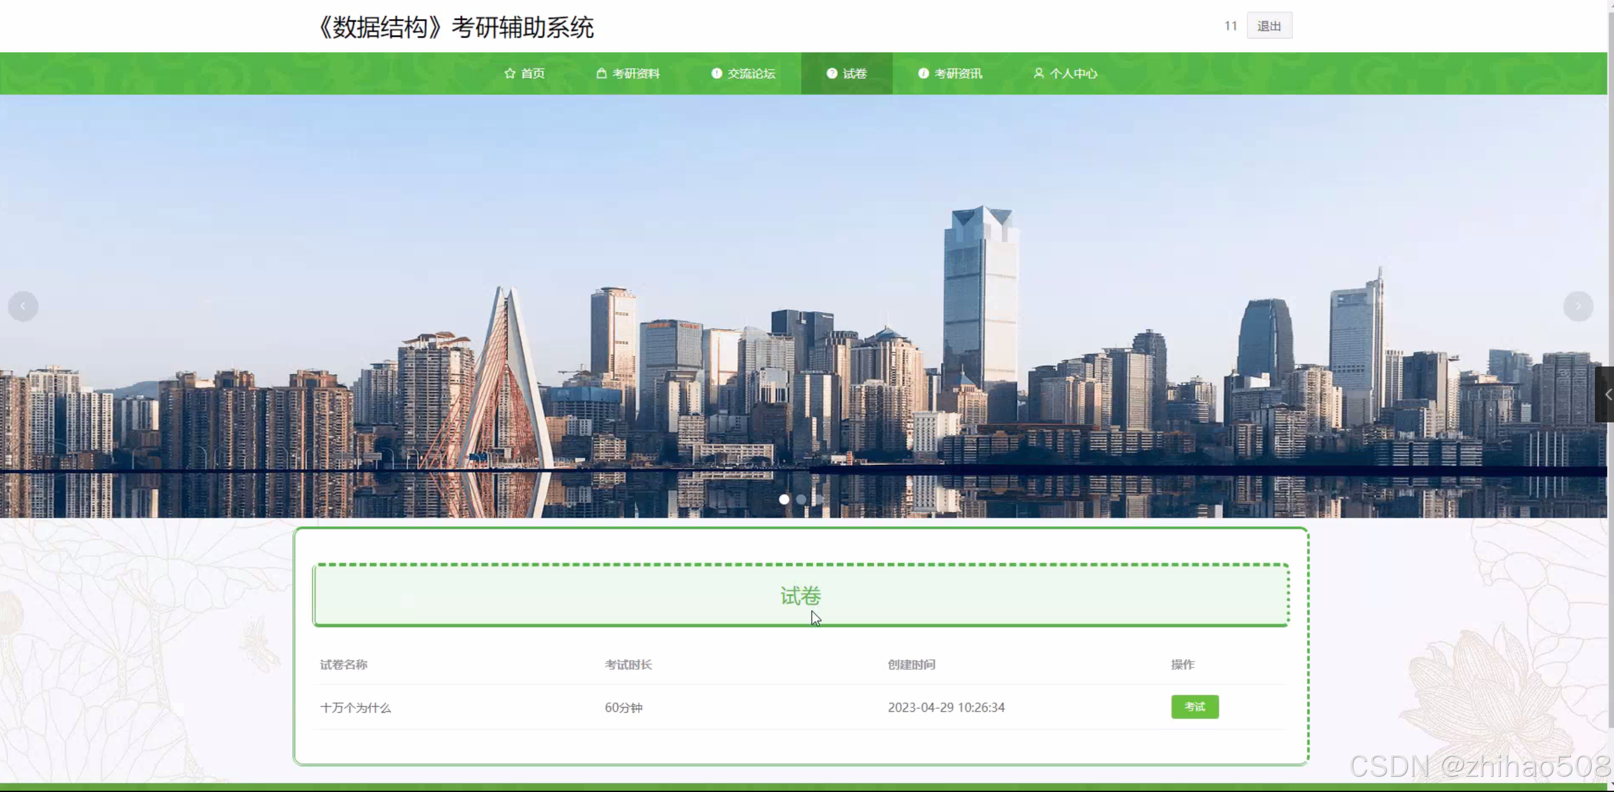The height and width of the screenshot is (792, 1614).
Task: Click the 考试时长 column header
Action: point(628,665)
